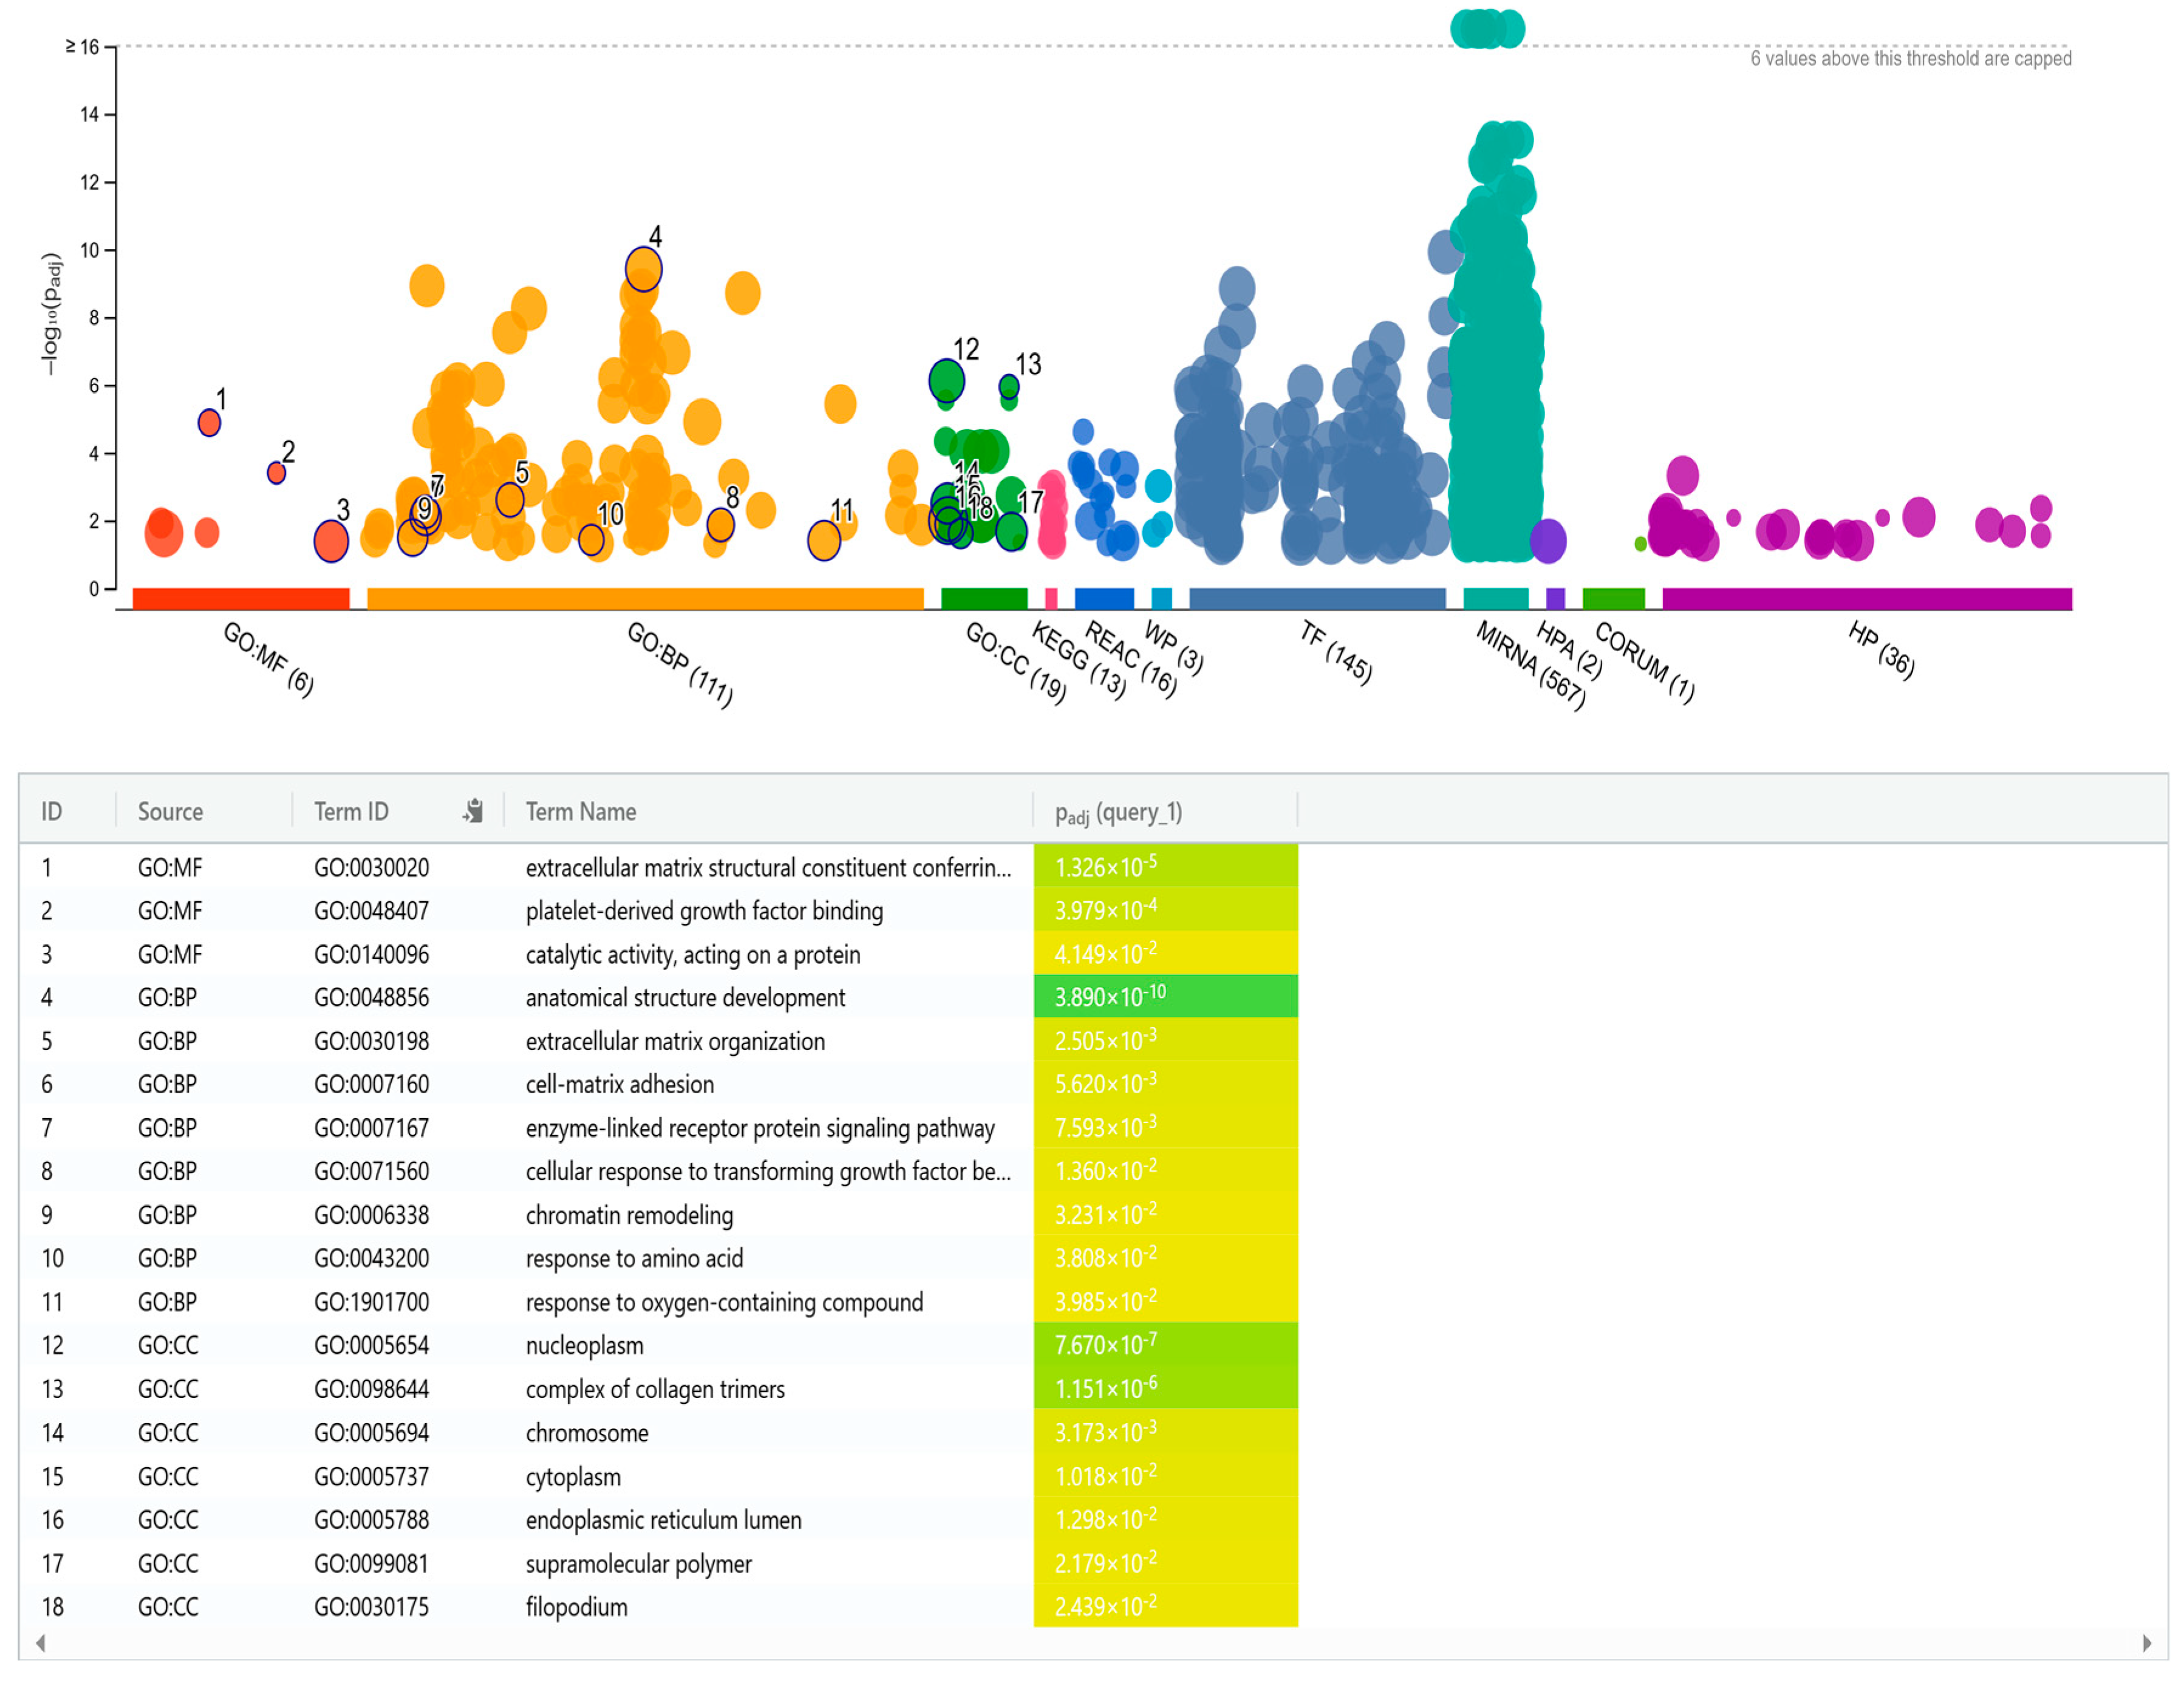Click the copy Term IDs clipboard icon

tap(473, 811)
